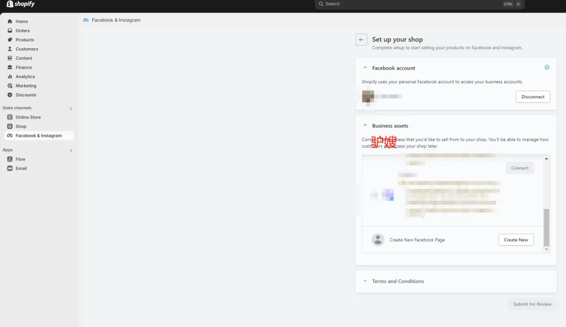Click the Flow app icon
Screen dimensions: 566x327
click(x=10, y=159)
